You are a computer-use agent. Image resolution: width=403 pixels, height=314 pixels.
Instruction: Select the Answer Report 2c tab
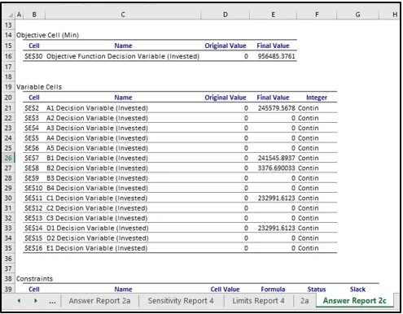pyautogui.click(x=354, y=301)
